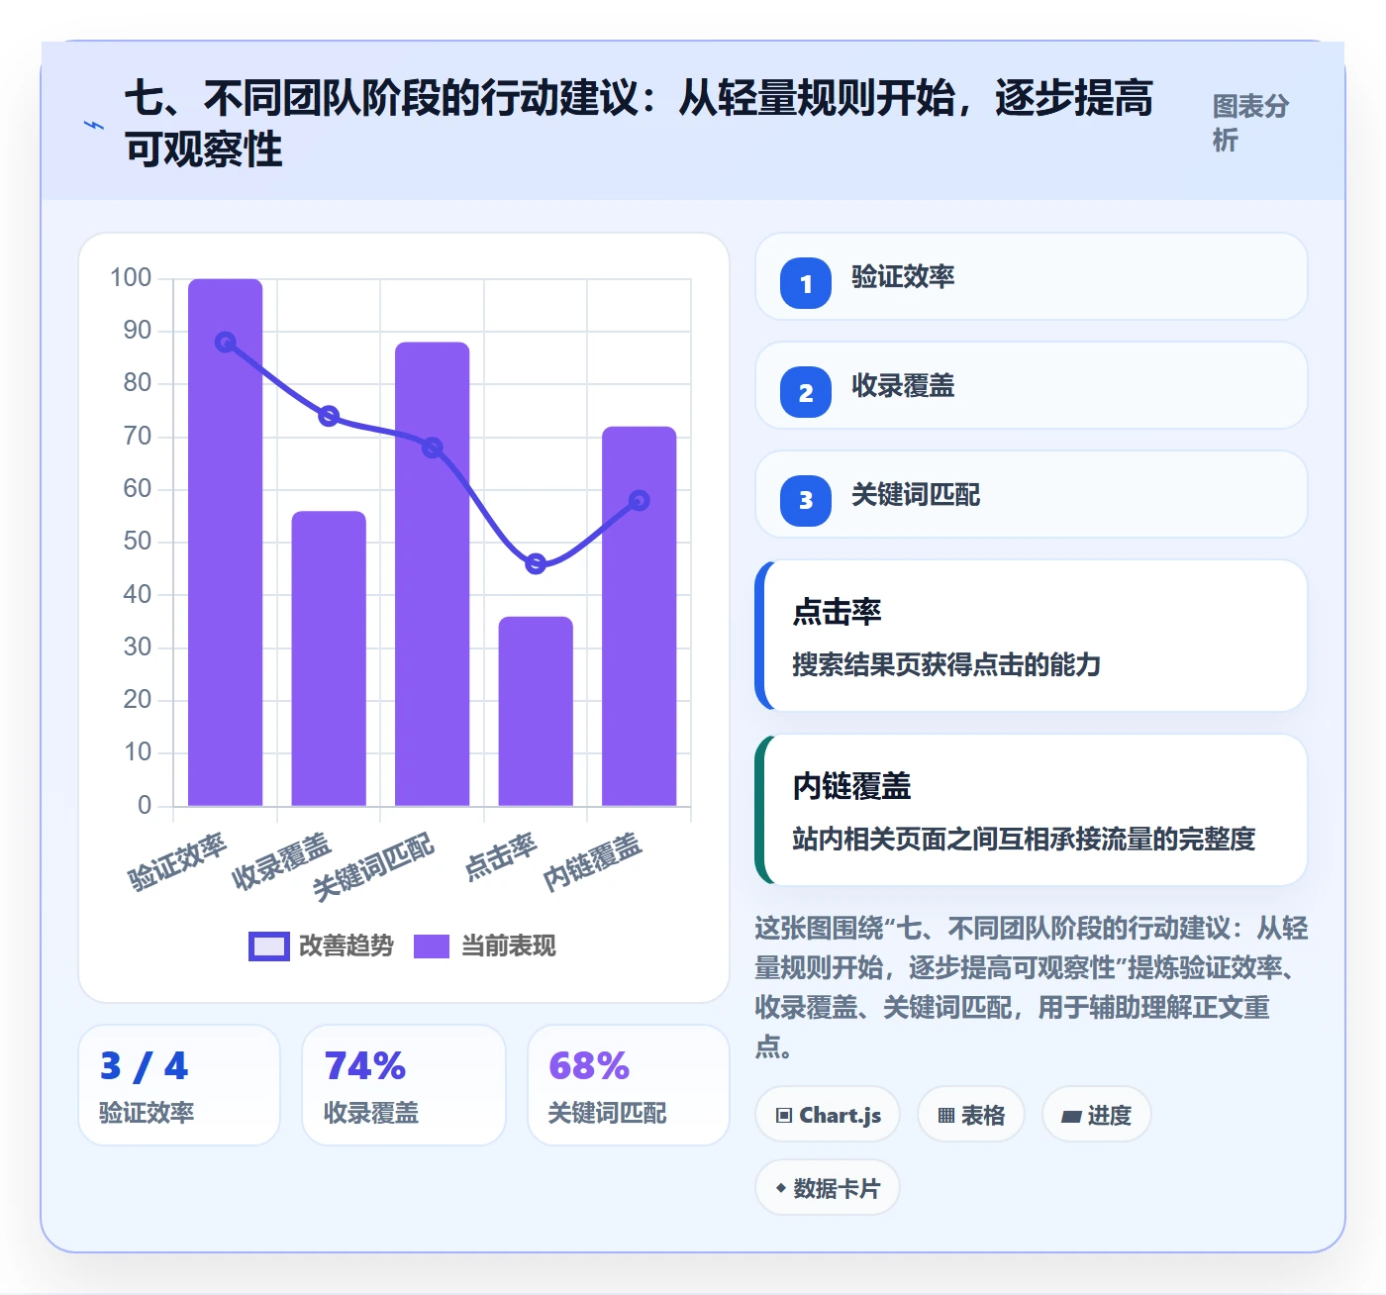Click the 74% 收录覆盖 stat card
Image resolution: width=1386 pixels, height=1295 pixels.
pyautogui.click(x=404, y=1085)
